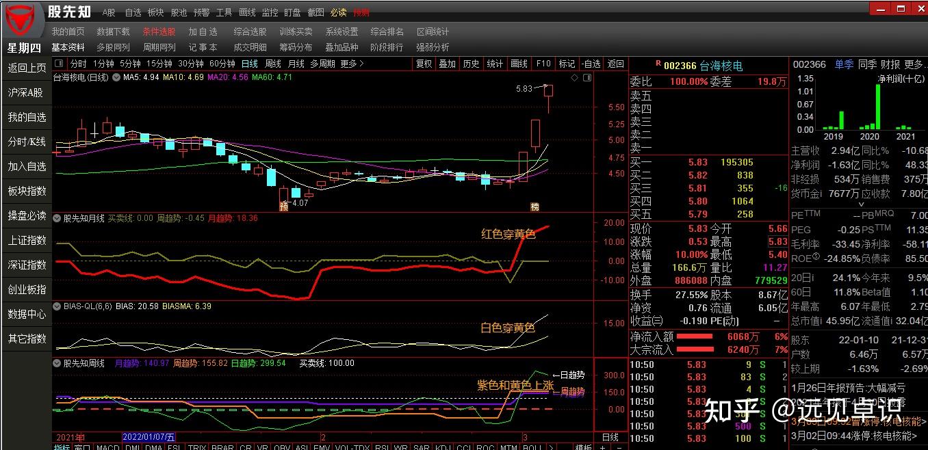
Task: Open 筹码分布
Action: [x=296, y=47]
